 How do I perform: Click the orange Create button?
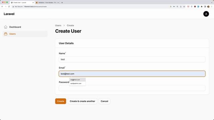click(61, 101)
